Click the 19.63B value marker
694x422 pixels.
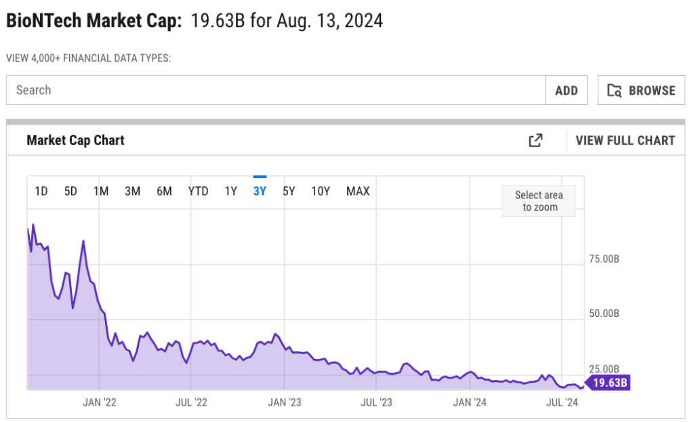[x=609, y=382]
